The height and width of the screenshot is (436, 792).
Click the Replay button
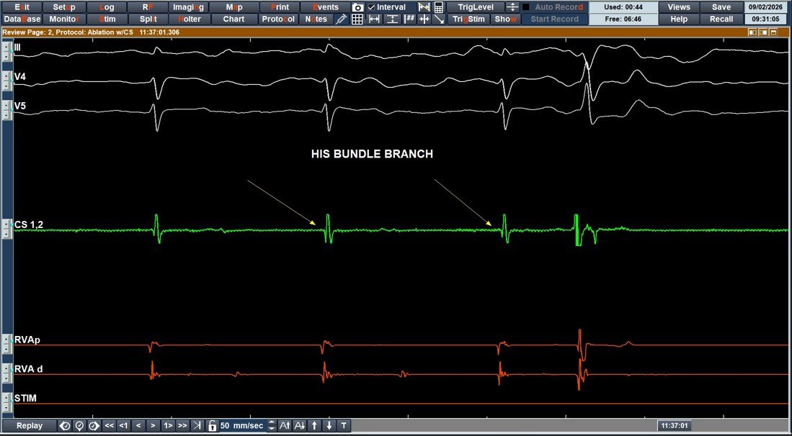30,426
